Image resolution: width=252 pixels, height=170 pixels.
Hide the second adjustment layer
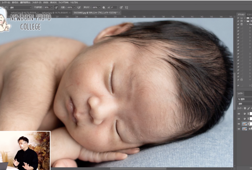(239, 119)
